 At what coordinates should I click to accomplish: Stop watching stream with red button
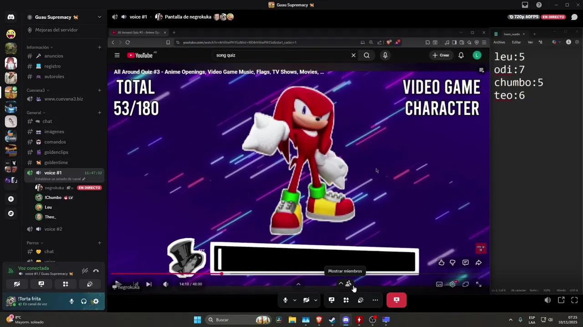397,300
